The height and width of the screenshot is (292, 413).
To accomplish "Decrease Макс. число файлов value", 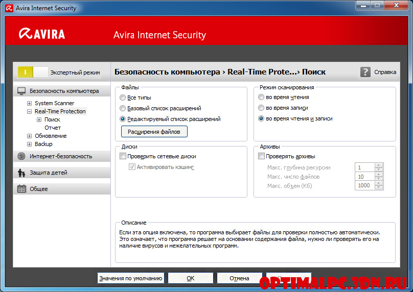I will (x=379, y=178).
